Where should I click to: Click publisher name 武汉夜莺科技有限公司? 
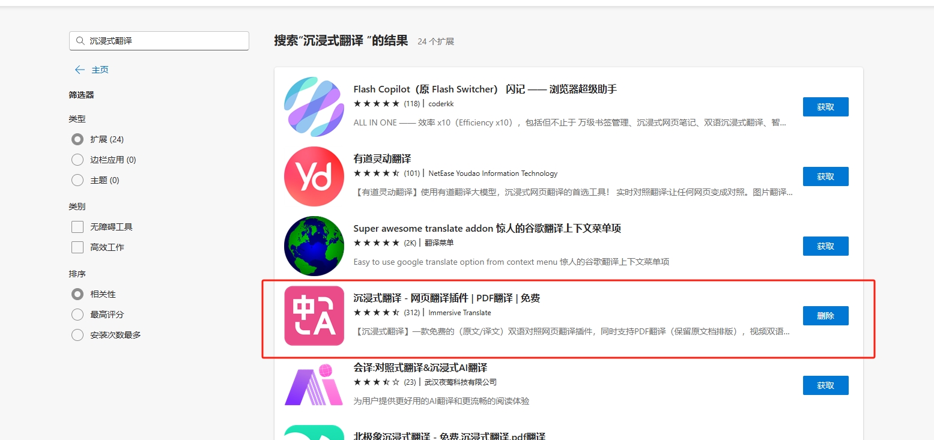pyautogui.click(x=461, y=382)
